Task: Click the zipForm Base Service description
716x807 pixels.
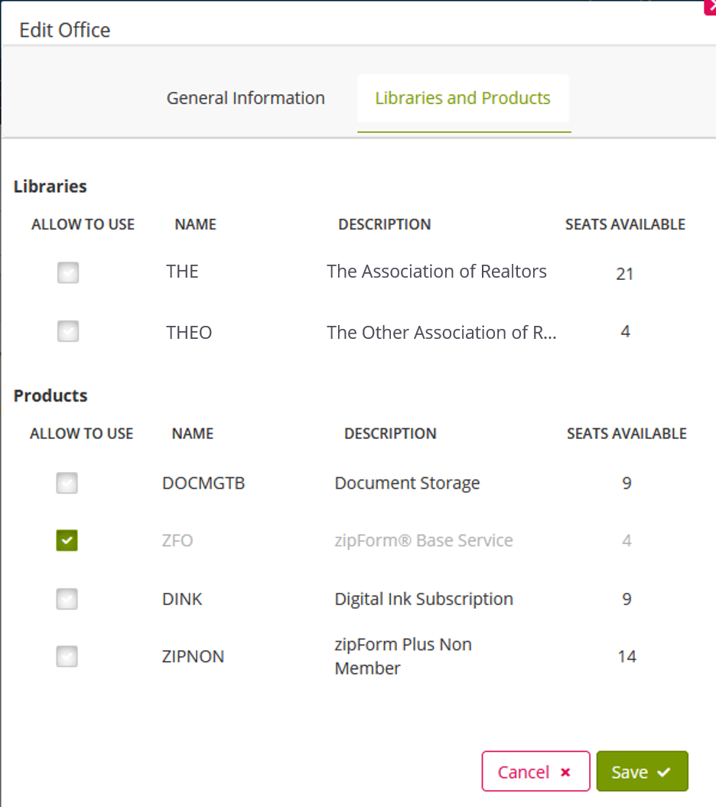Action: (424, 540)
